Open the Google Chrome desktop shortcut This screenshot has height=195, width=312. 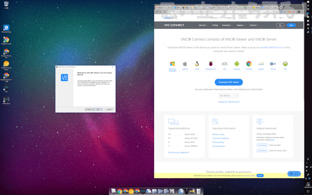(x=6, y=41)
